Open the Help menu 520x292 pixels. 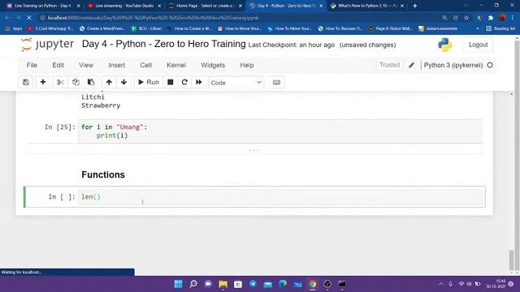click(x=247, y=65)
